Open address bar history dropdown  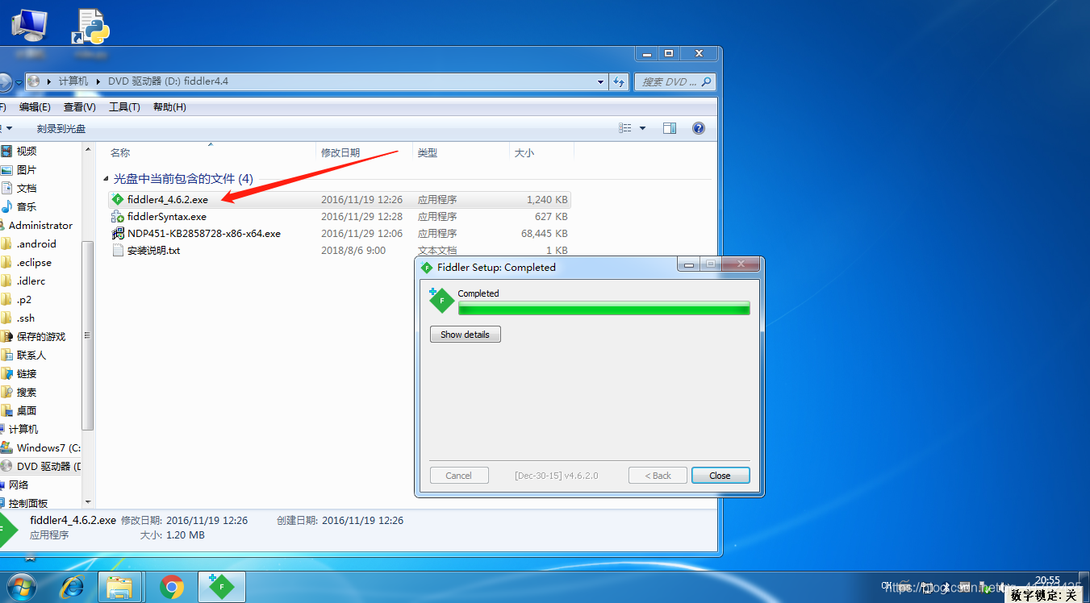[x=600, y=81]
